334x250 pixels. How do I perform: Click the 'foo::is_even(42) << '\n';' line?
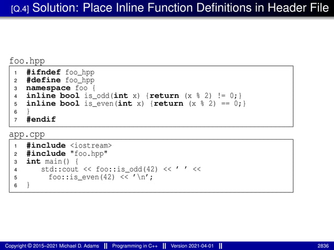click(x=101, y=177)
